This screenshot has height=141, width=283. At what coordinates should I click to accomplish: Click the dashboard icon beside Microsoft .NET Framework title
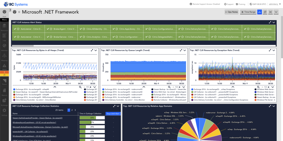tap(15, 12)
